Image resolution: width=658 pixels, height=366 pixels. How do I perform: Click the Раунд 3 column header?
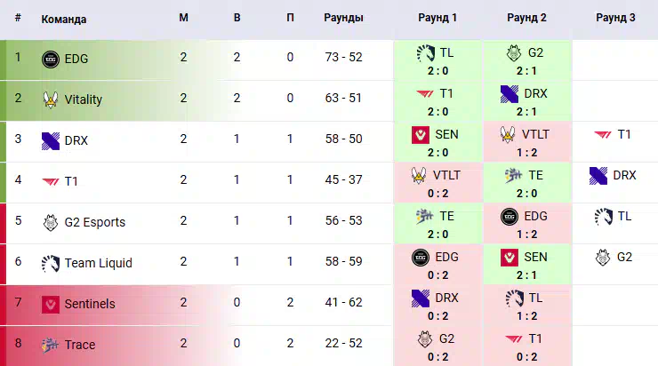point(615,18)
